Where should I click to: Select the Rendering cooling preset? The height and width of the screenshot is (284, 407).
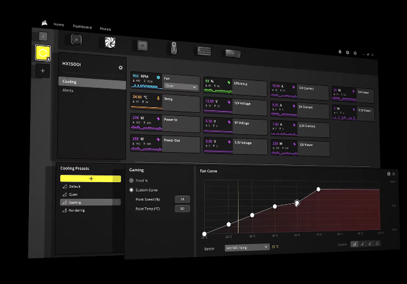pos(77,210)
